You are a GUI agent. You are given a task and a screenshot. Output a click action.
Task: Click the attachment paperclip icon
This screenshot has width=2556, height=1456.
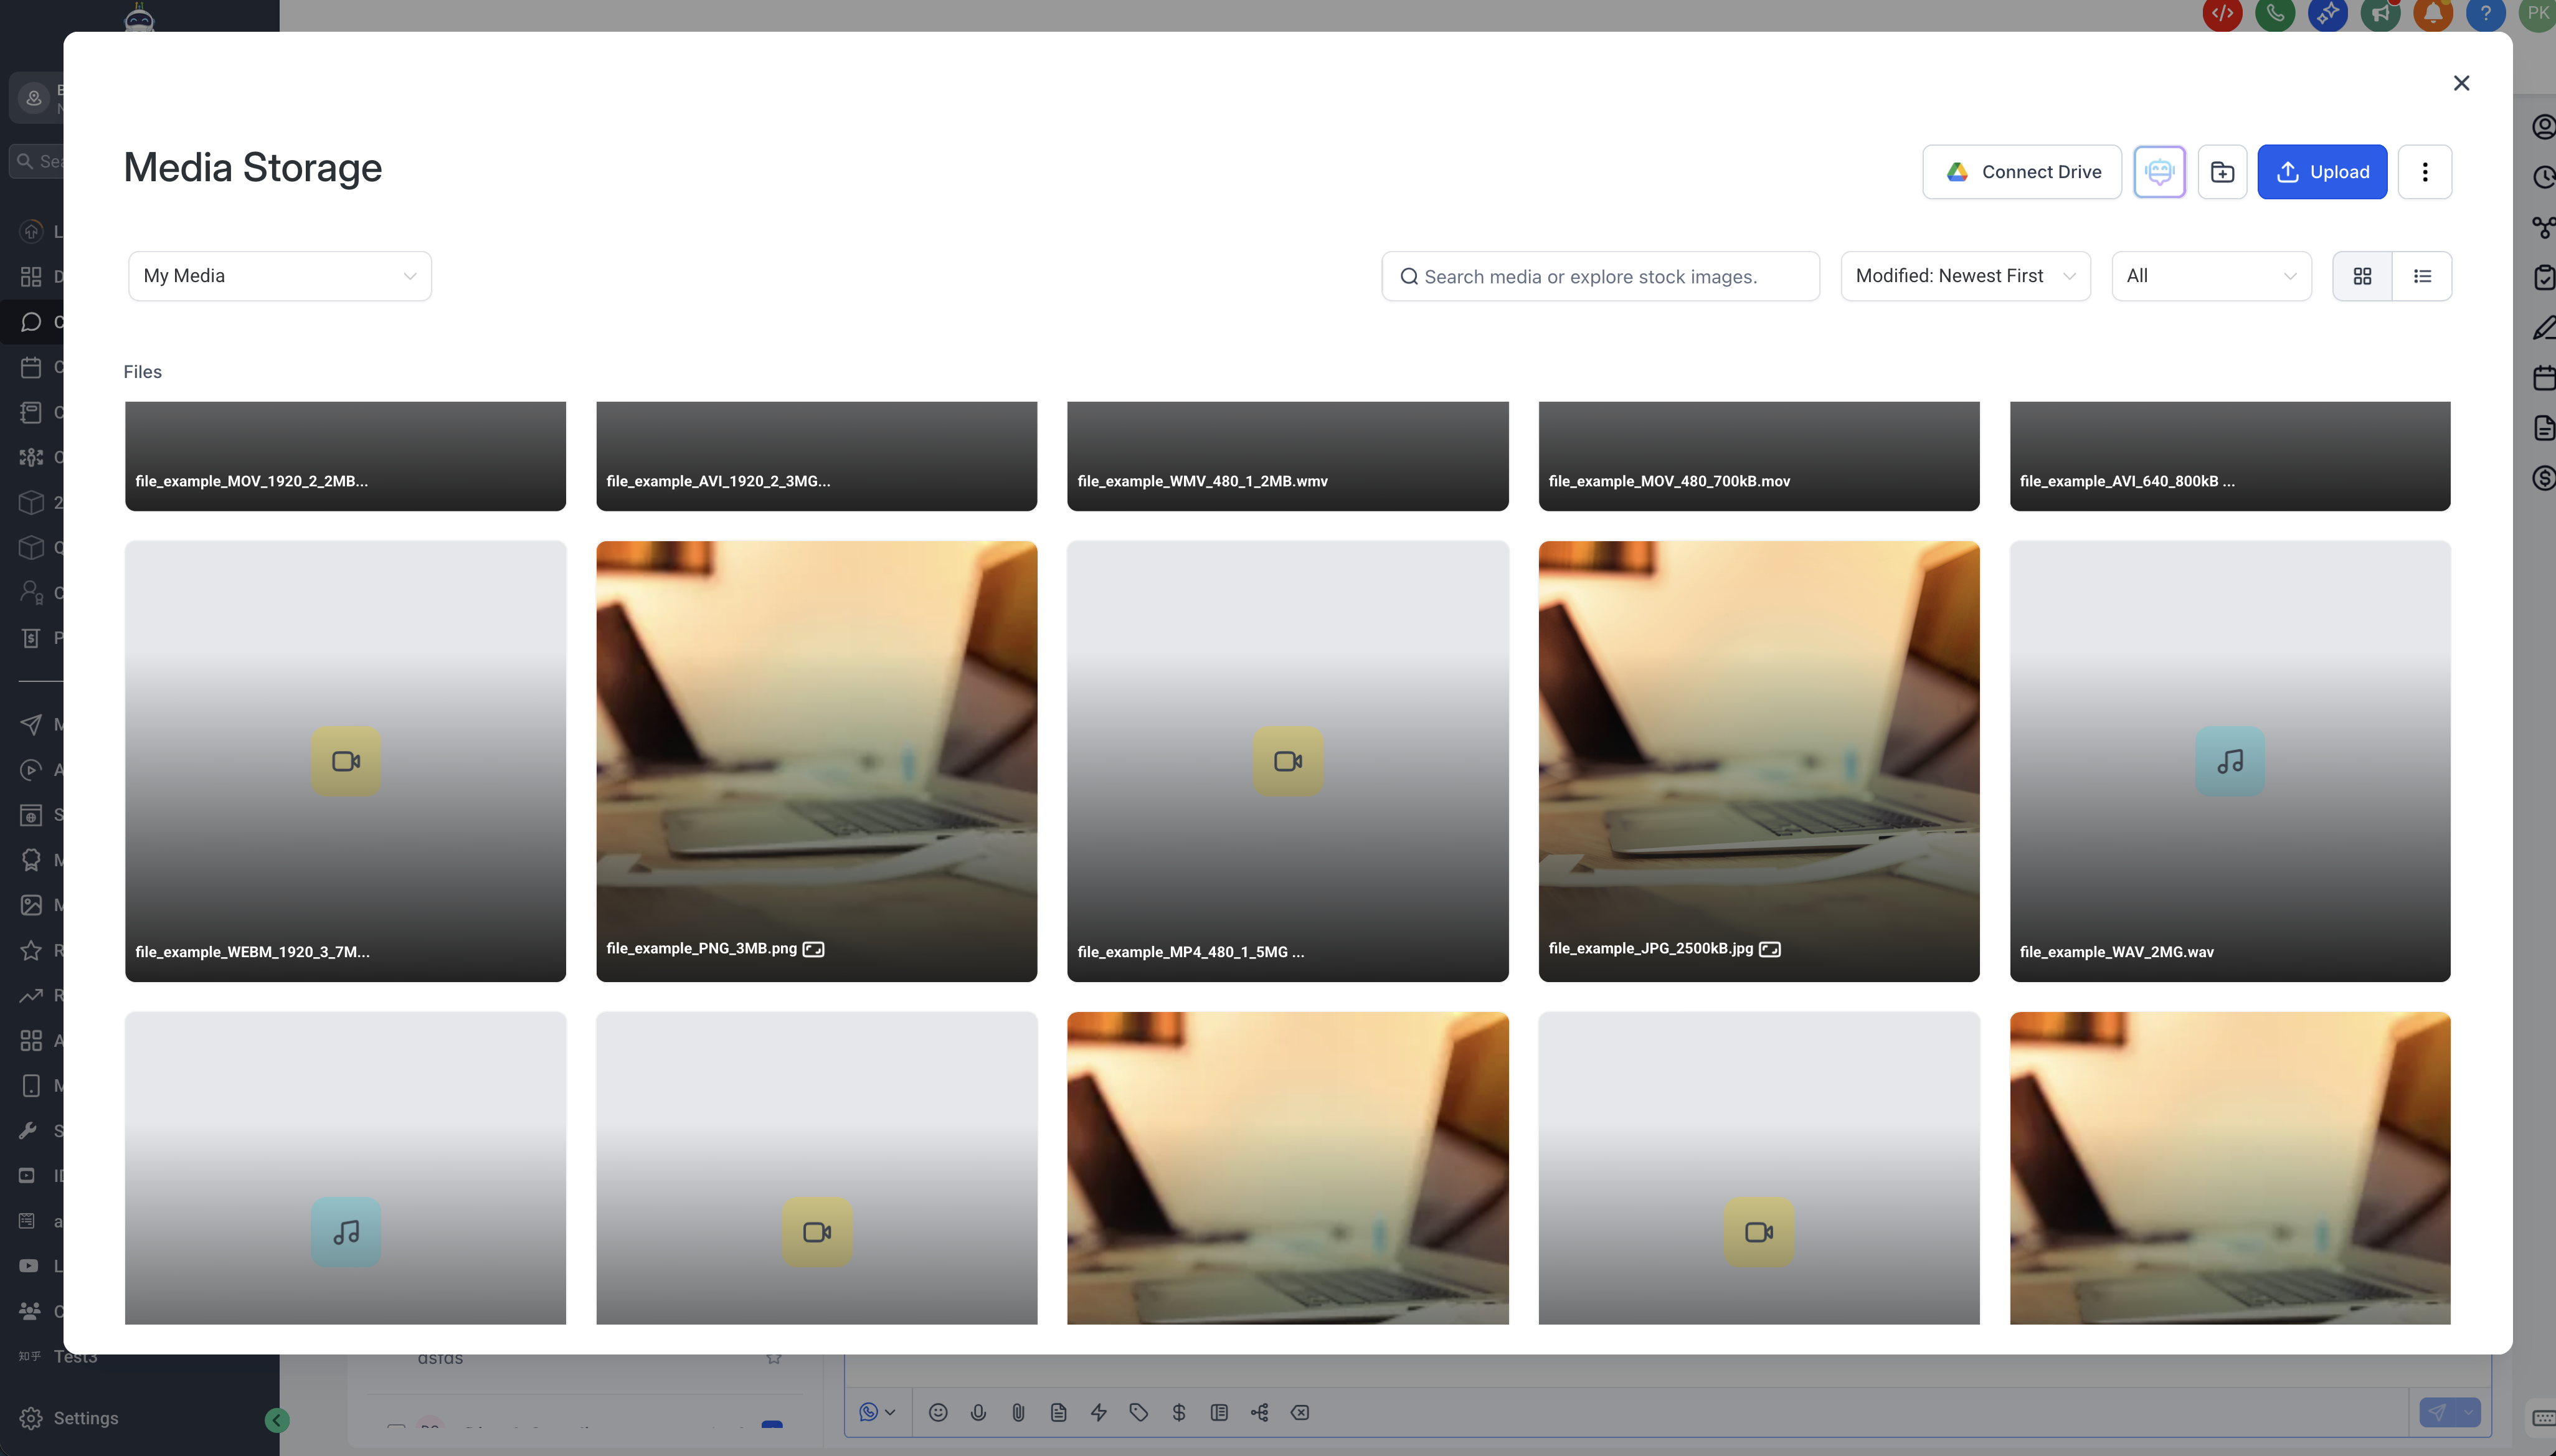(1018, 1412)
